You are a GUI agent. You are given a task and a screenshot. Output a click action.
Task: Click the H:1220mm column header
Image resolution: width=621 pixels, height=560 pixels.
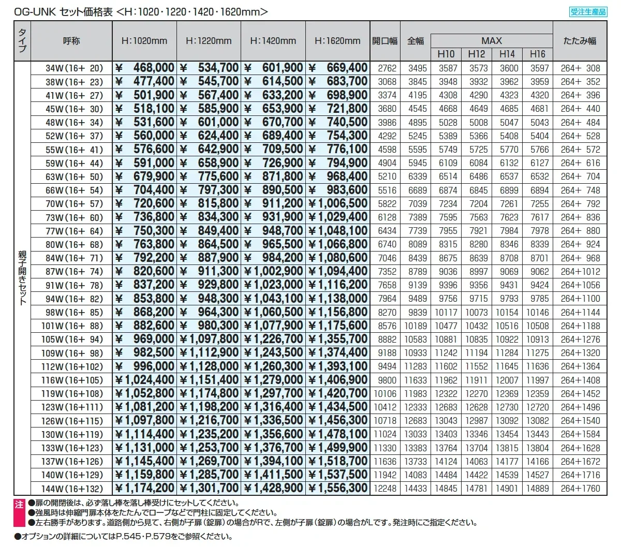(209, 41)
